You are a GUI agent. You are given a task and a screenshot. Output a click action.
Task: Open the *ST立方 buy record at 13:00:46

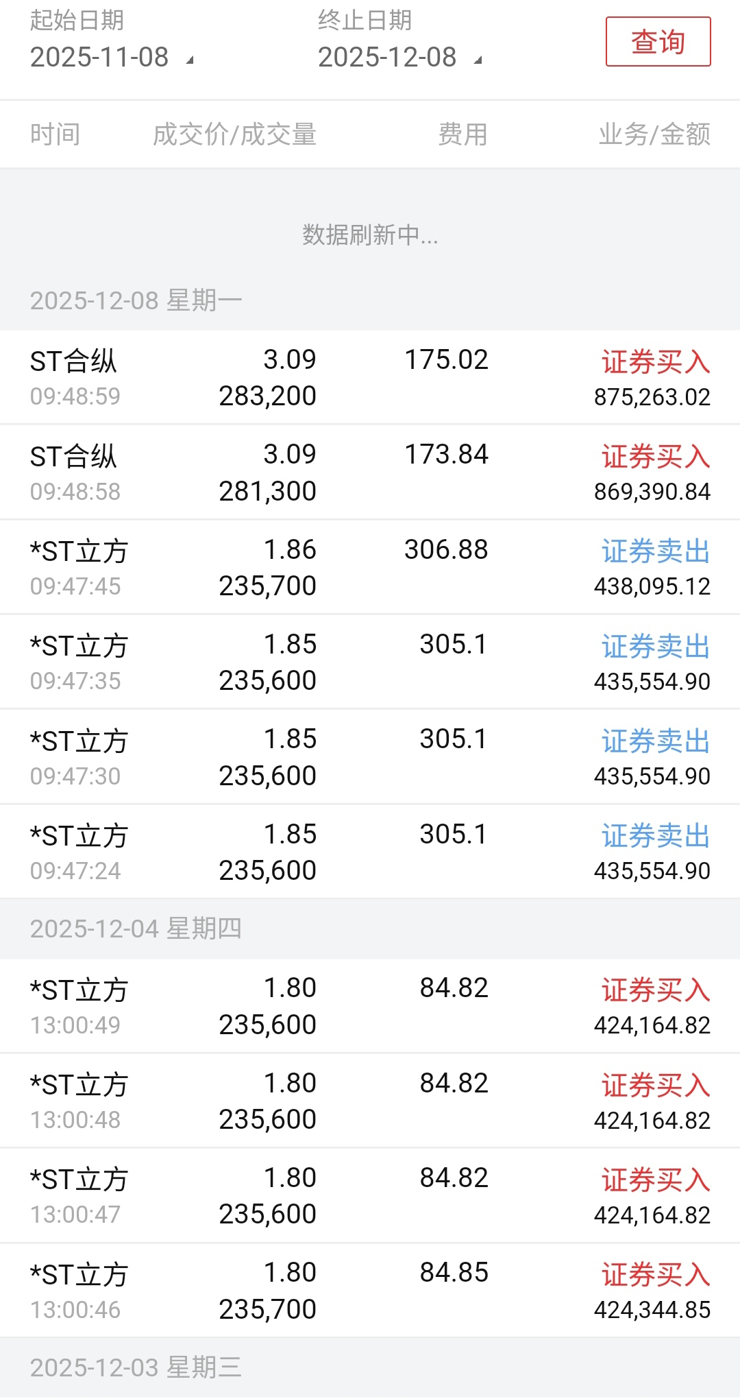point(370,1291)
